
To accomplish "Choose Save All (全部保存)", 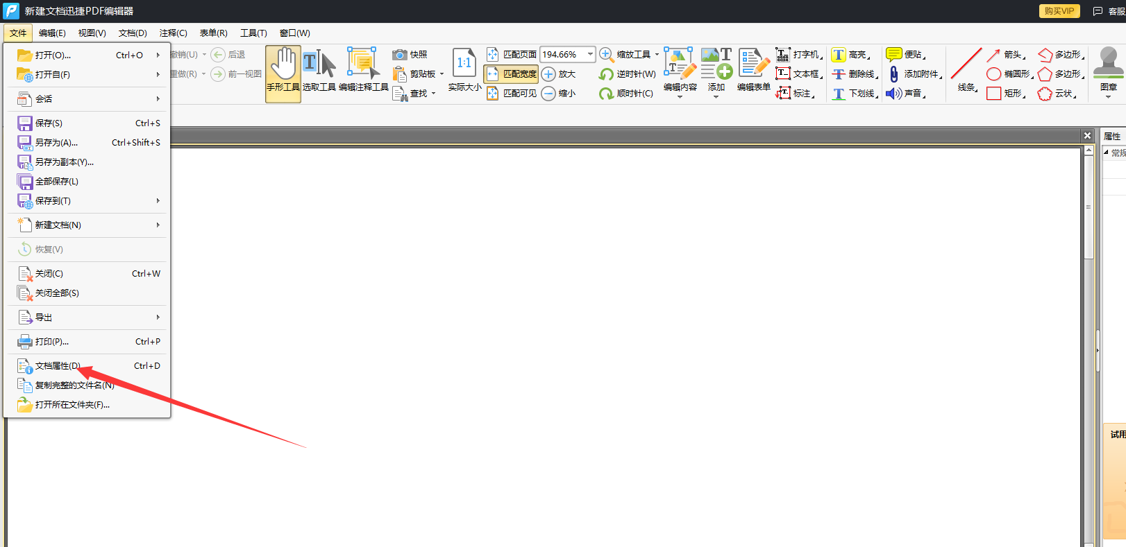I will click(x=87, y=182).
